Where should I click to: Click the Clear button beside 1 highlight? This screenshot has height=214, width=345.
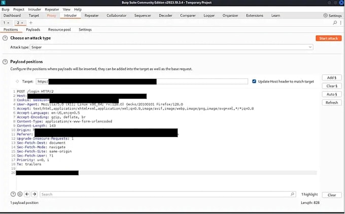tap(332, 195)
